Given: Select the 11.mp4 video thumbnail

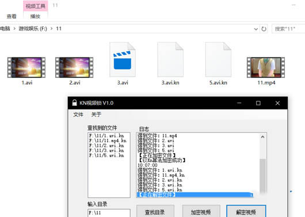Looking at the screenshot, I should (x=266, y=67).
